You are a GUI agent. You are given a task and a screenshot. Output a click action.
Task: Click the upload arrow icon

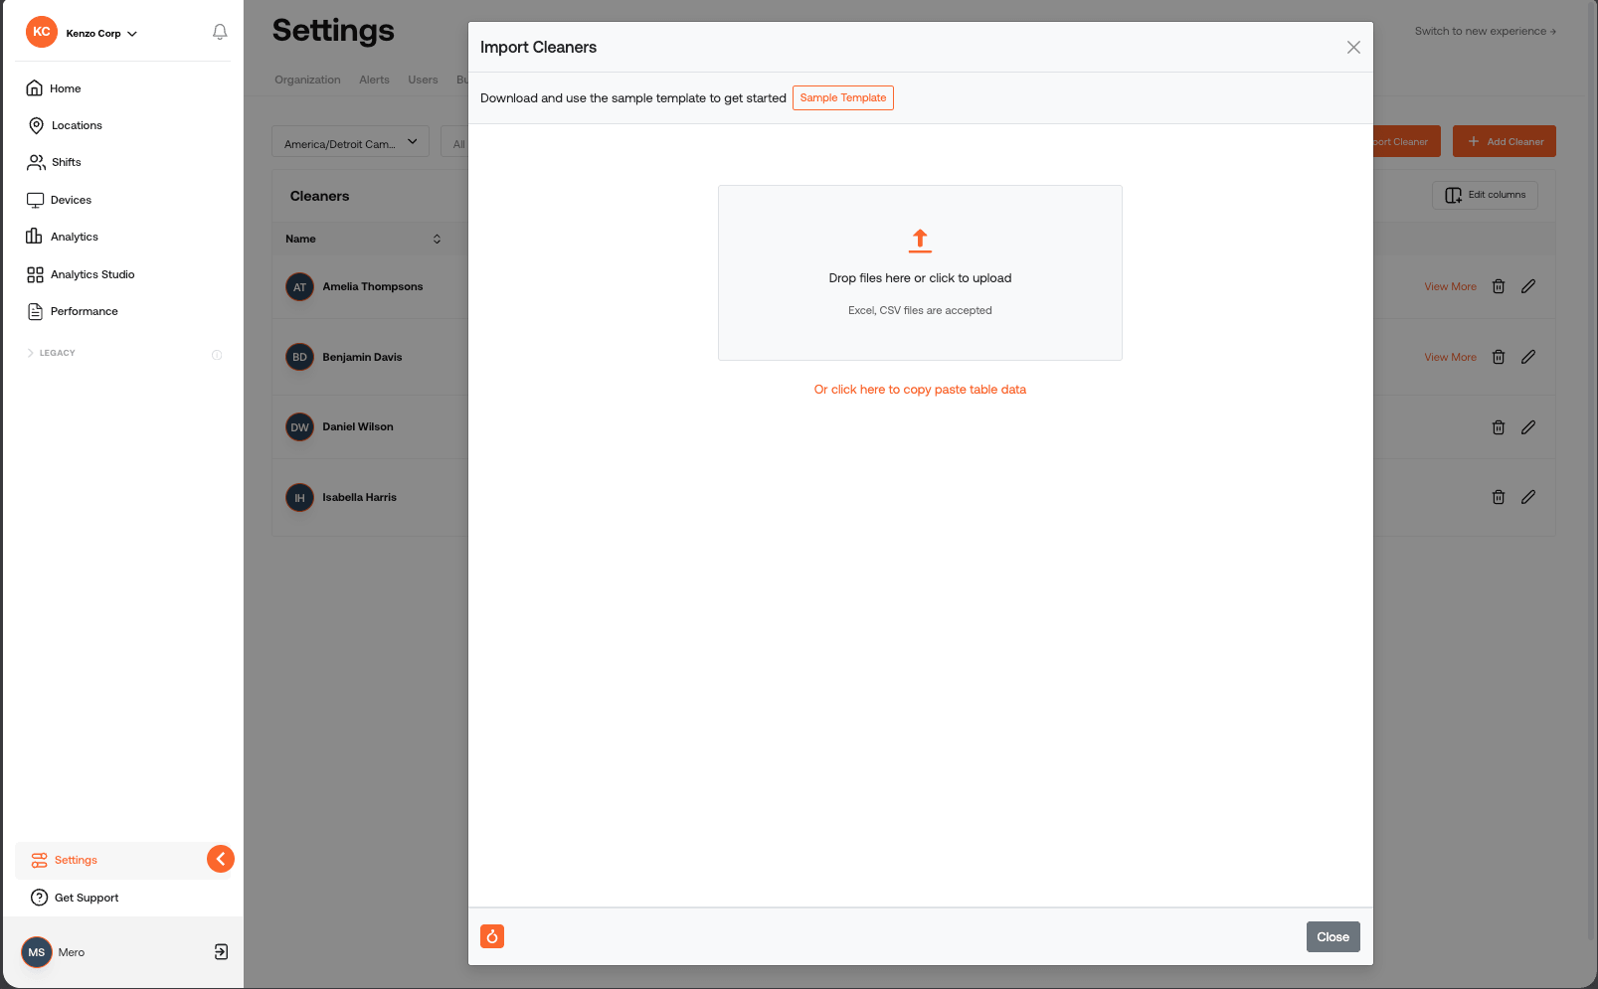click(920, 241)
